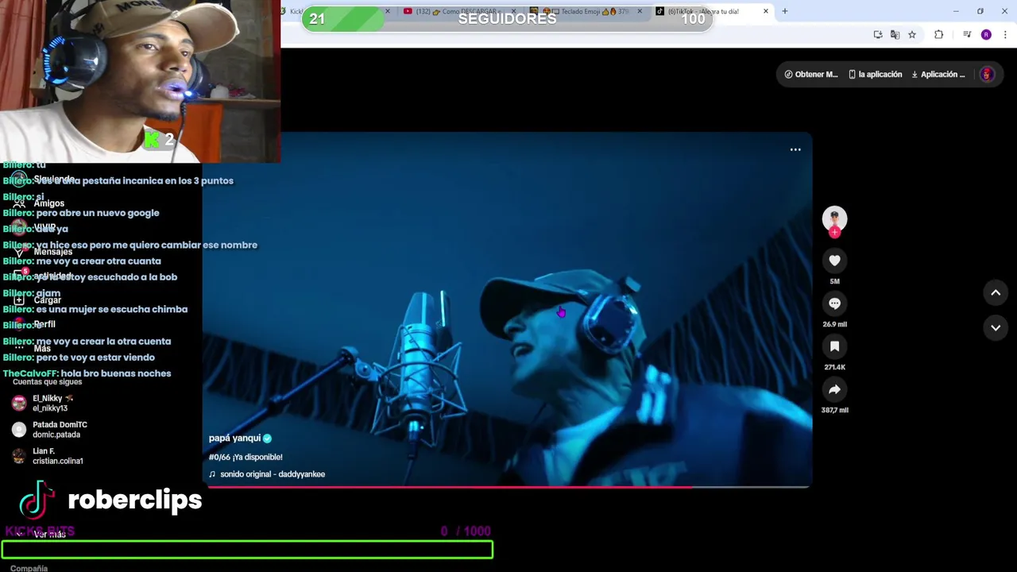The width and height of the screenshot is (1017, 572).
Task: Open a new browser tab
Action: pos(785,11)
